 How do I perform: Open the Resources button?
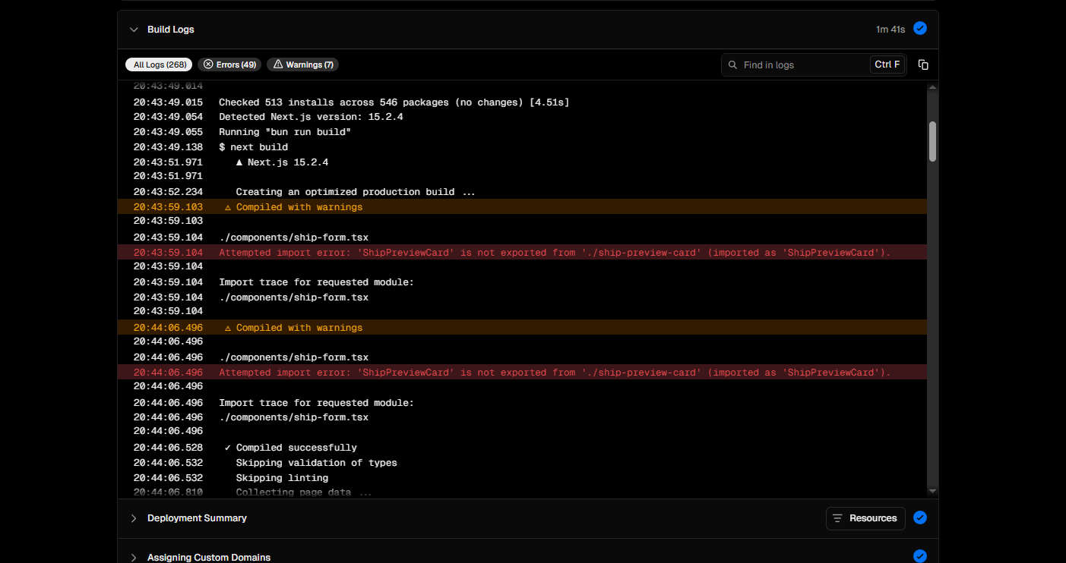point(865,518)
